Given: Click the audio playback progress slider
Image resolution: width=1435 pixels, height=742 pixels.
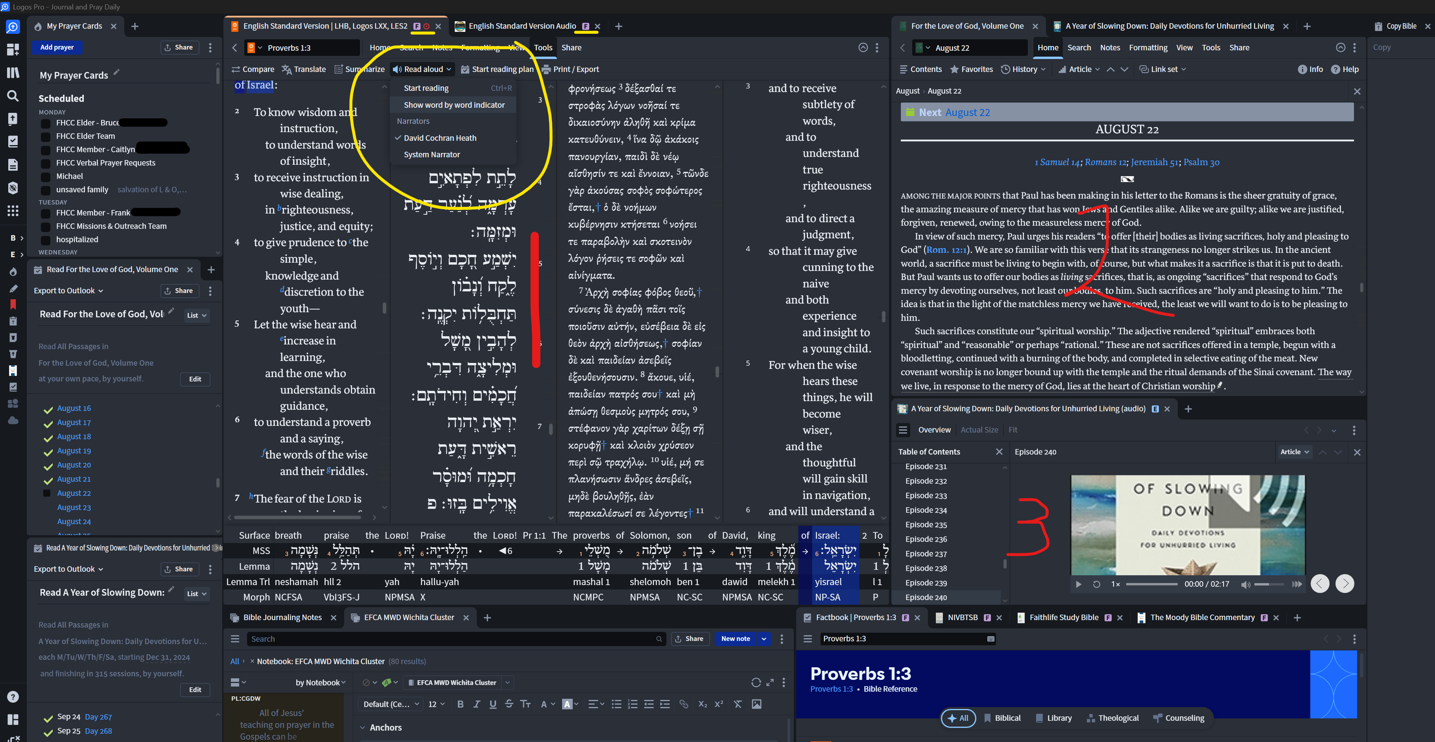Looking at the screenshot, I should coord(1151,584).
